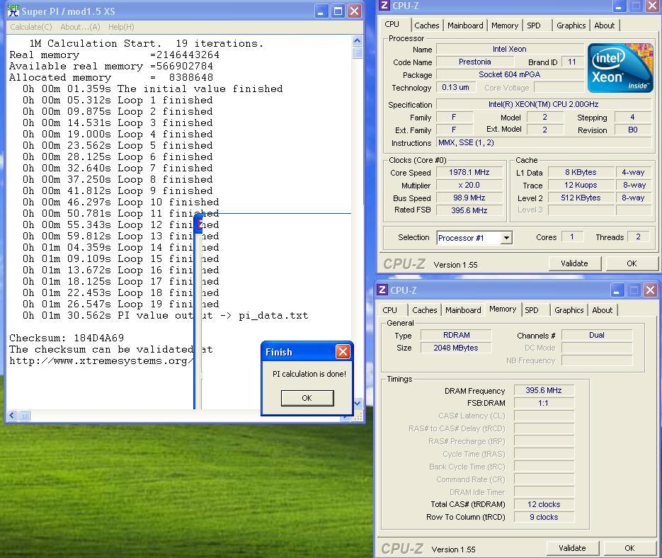This screenshot has width=662, height=558.
Task: Switch to Graphics tab in top CPU-Z
Action: [x=571, y=25]
